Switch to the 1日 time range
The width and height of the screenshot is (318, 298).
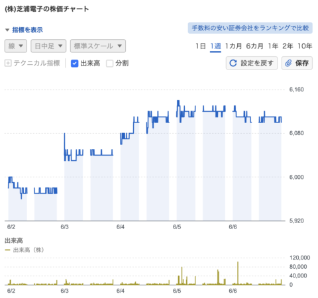pos(201,46)
